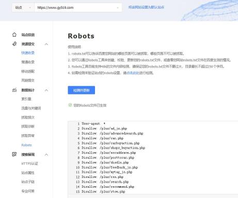The width and height of the screenshot is (238, 198).
Task: Open 普通收录 in the sidebar
Action: pos(28,62)
